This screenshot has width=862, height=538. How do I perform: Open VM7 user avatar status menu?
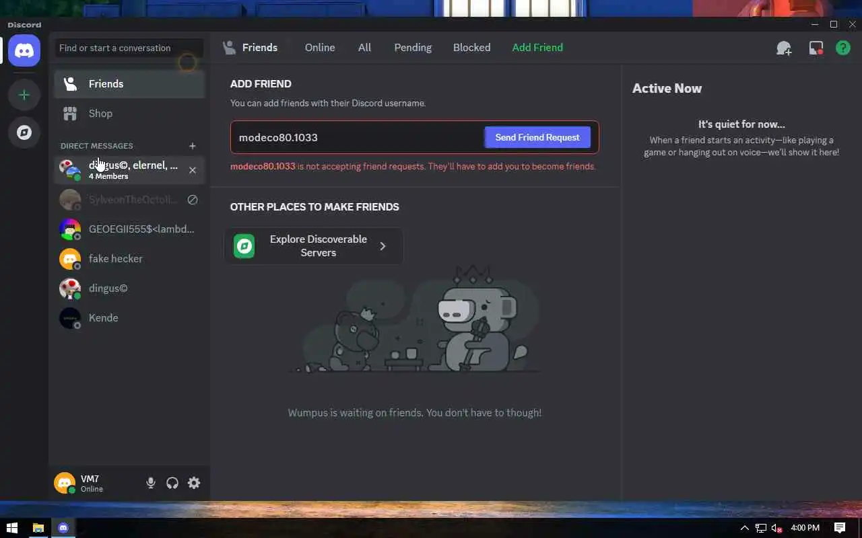point(65,483)
